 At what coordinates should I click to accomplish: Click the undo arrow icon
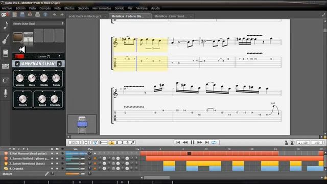[x=55, y=15]
